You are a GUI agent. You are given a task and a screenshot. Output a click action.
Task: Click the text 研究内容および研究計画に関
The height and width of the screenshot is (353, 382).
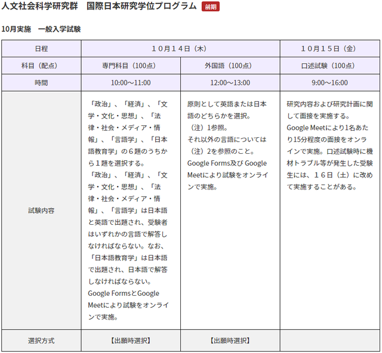329,104
